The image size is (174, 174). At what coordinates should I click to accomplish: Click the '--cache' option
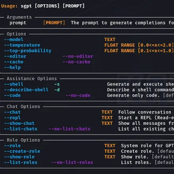14,62
